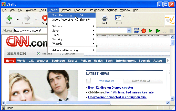Click the scroll right arrow
Viewport: 176px width, 111px height.
(168, 103)
